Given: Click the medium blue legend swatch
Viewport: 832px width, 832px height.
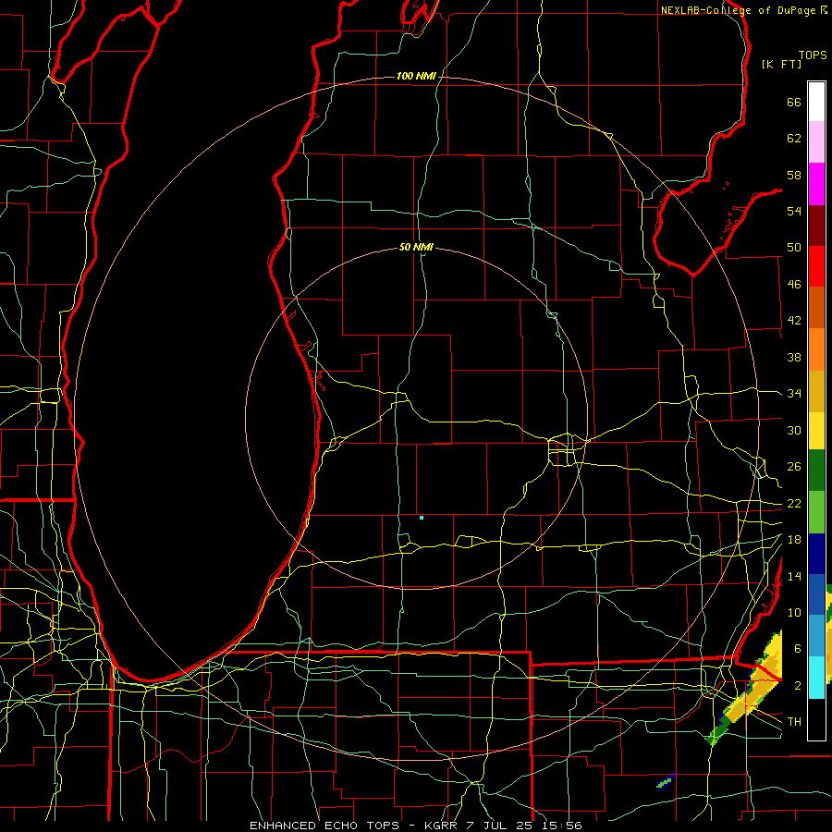Looking at the screenshot, I should pos(816,594).
